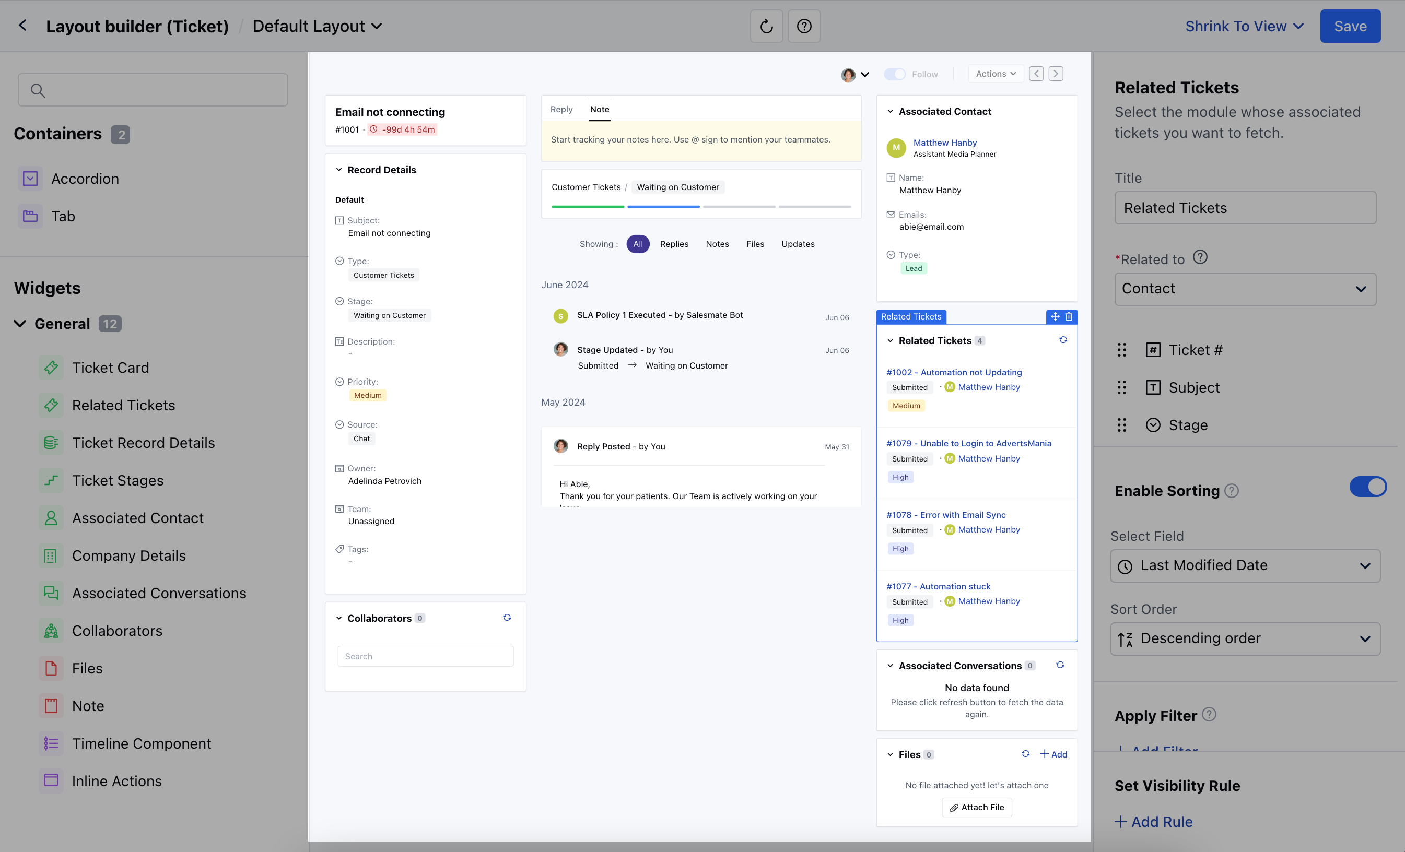Image resolution: width=1405 pixels, height=852 pixels.
Task: Click the Timeline Component widget icon
Action: (x=51, y=744)
